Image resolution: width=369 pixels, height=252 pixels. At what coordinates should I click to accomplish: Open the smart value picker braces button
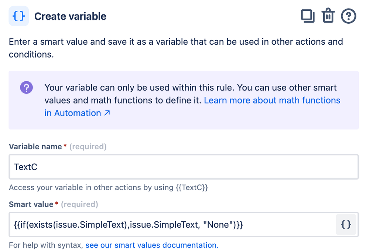(346, 224)
